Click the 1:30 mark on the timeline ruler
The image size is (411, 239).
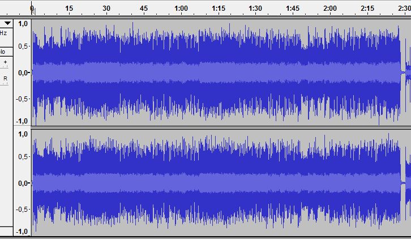tap(255, 8)
